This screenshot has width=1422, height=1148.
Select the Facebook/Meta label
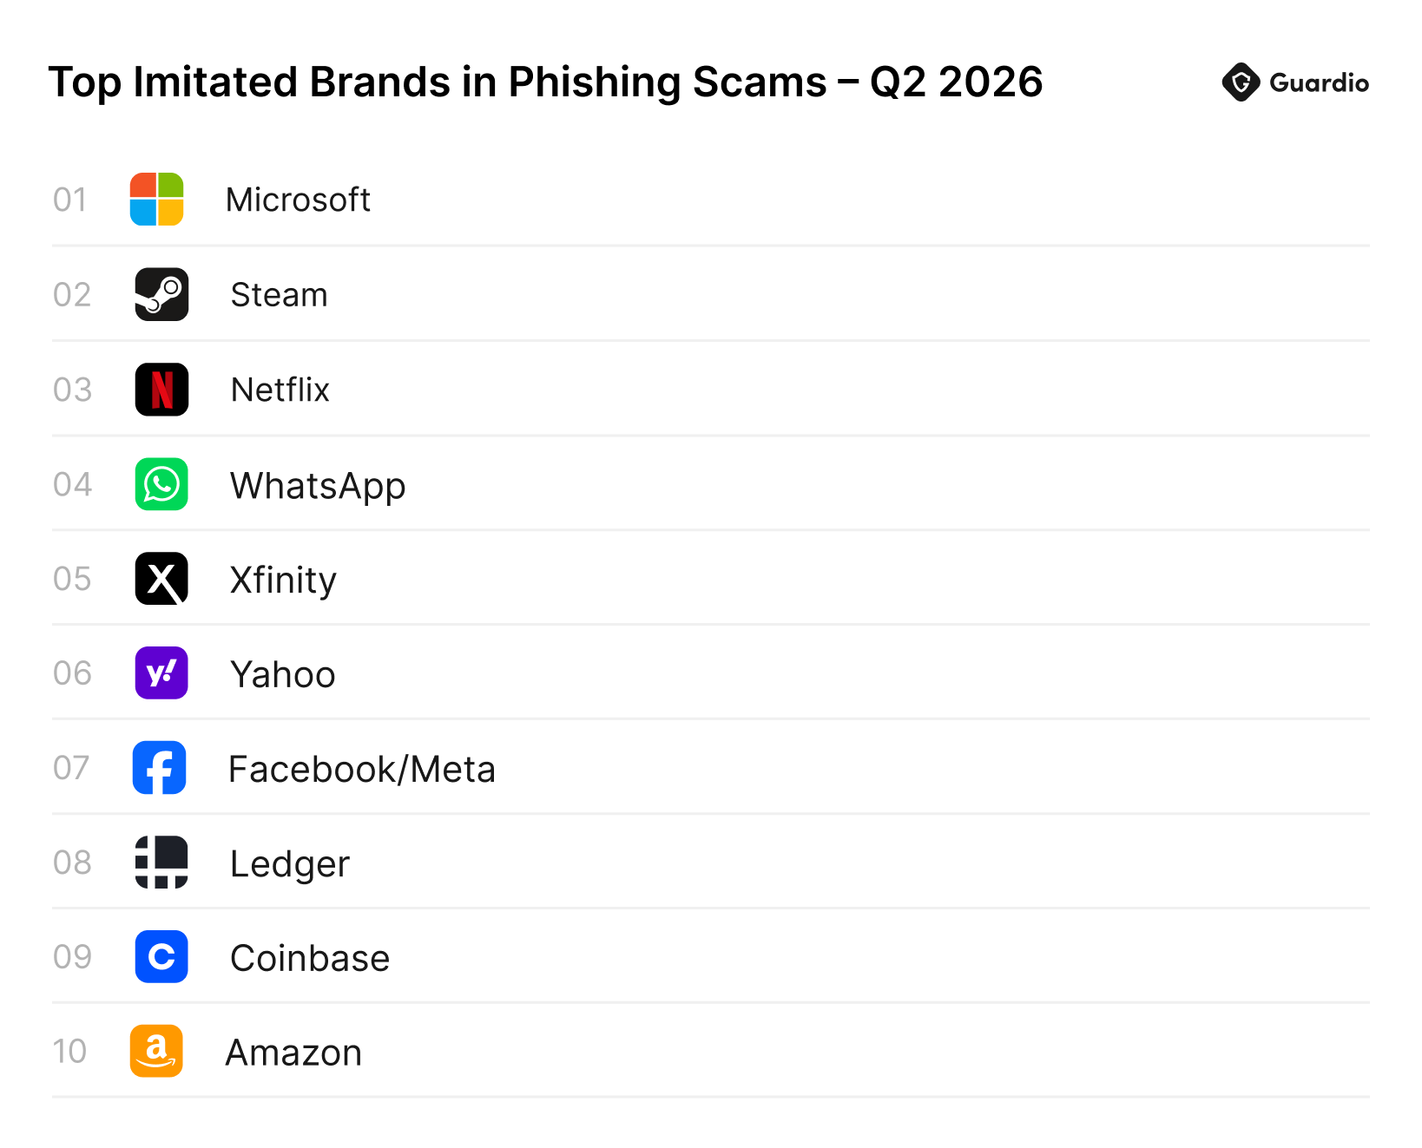(362, 769)
